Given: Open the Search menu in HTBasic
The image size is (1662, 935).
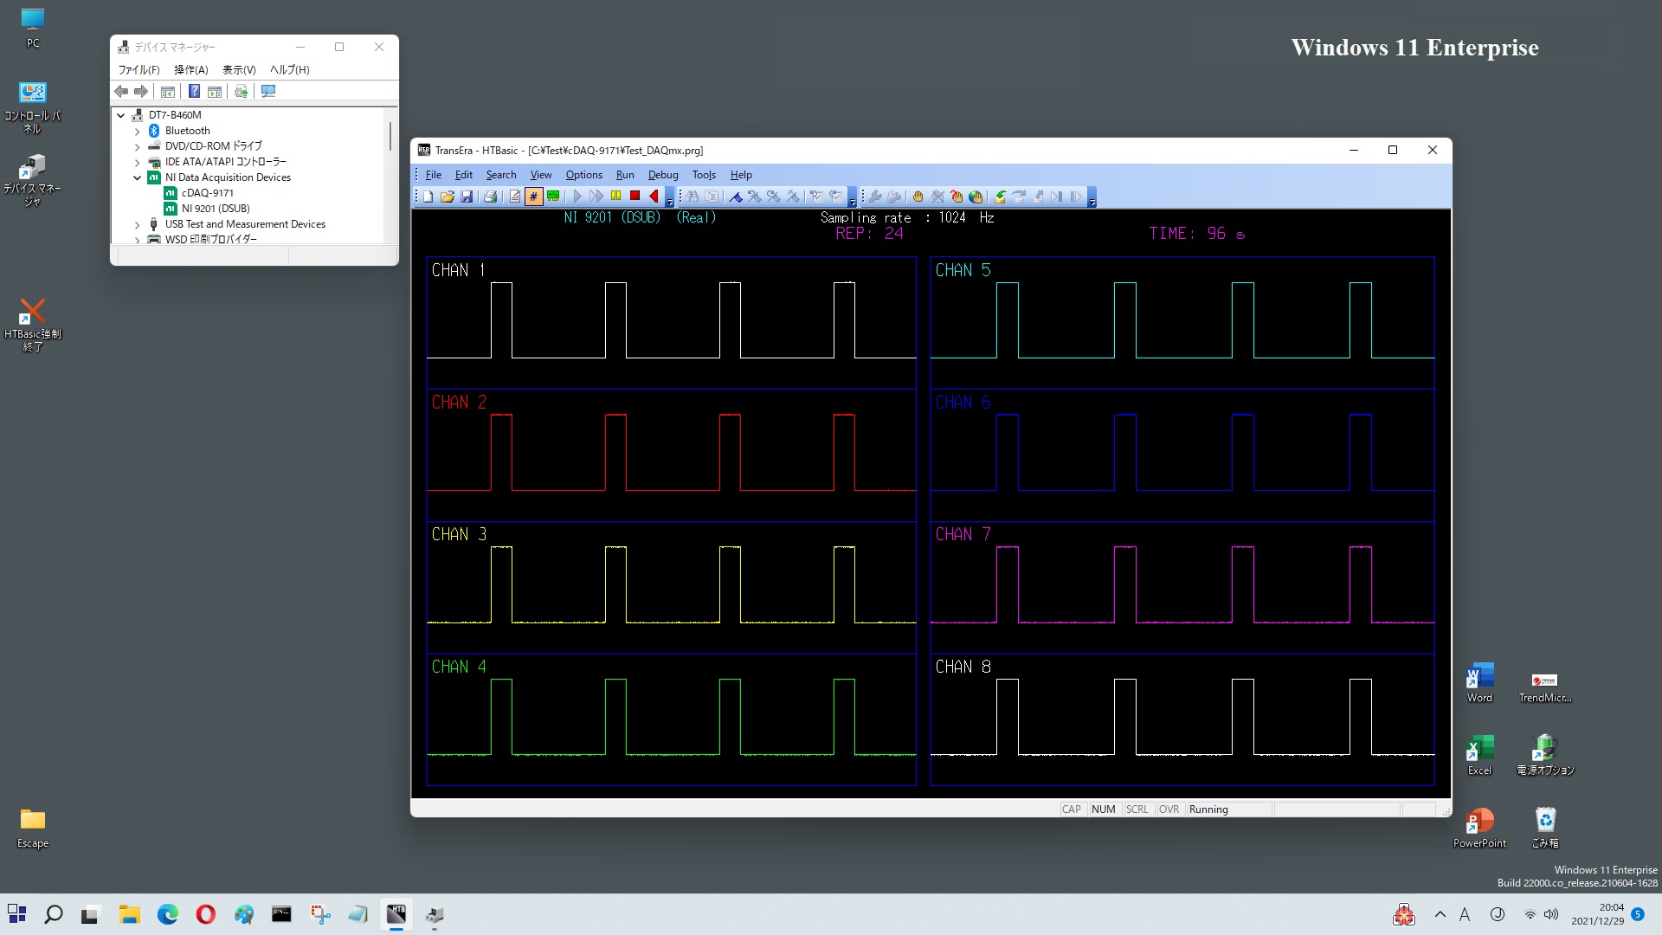Looking at the screenshot, I should point(500,174).
